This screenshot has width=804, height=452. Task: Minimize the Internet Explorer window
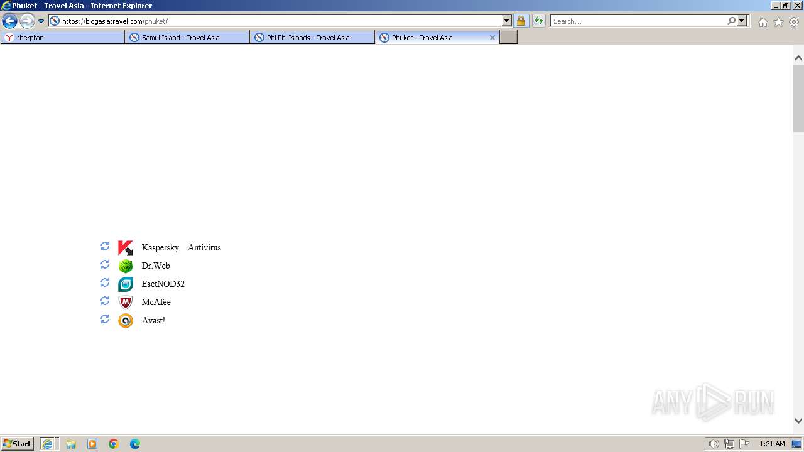pyautogui.click(x=776, y=5)
